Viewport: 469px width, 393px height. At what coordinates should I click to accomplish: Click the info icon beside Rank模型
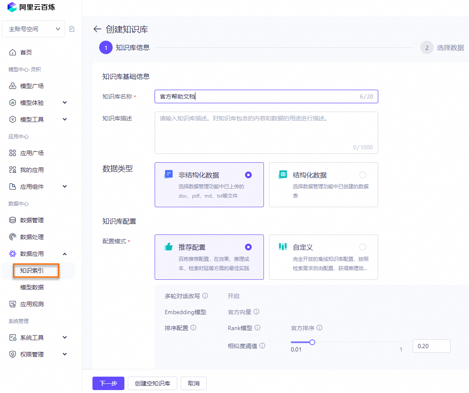coord(258,328)
